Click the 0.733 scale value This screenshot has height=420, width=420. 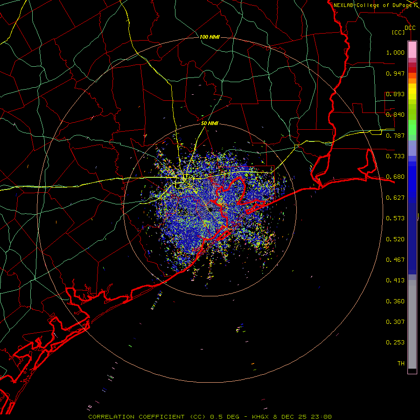click(395, 156)
